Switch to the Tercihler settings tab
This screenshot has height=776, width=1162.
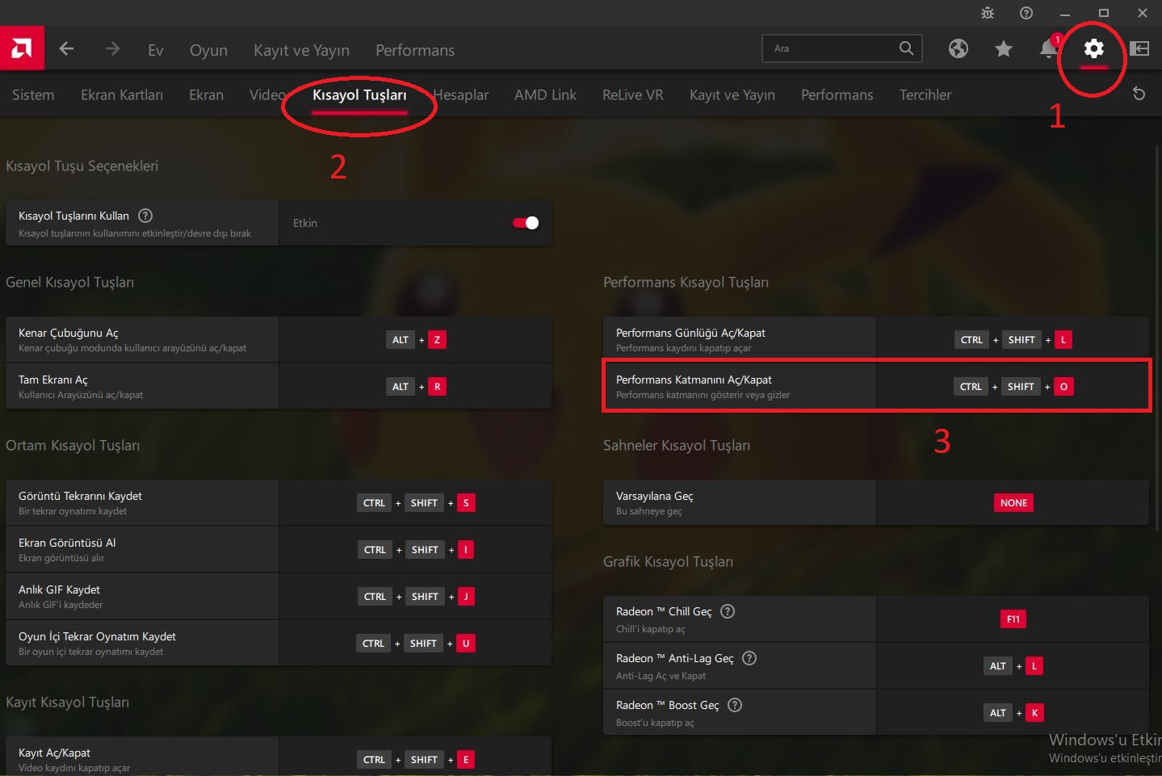(x=925, y=94)
